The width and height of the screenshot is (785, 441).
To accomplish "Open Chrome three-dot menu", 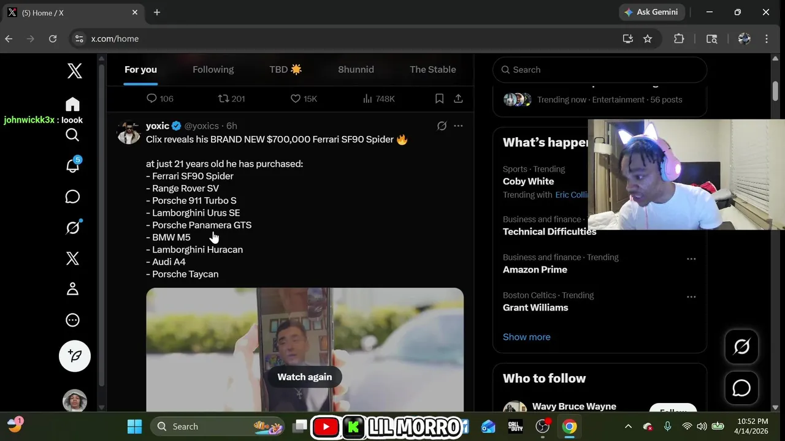I will click(x=767, y=39).
